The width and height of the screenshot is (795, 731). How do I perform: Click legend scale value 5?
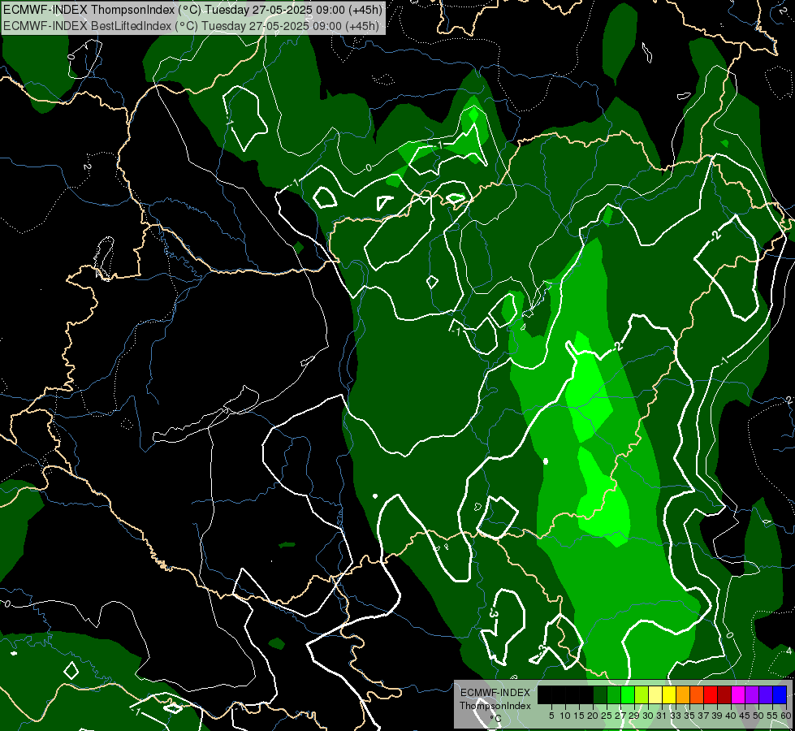point(551,716)
